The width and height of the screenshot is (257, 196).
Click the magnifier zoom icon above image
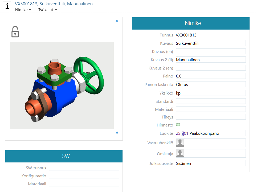[117, 21]
